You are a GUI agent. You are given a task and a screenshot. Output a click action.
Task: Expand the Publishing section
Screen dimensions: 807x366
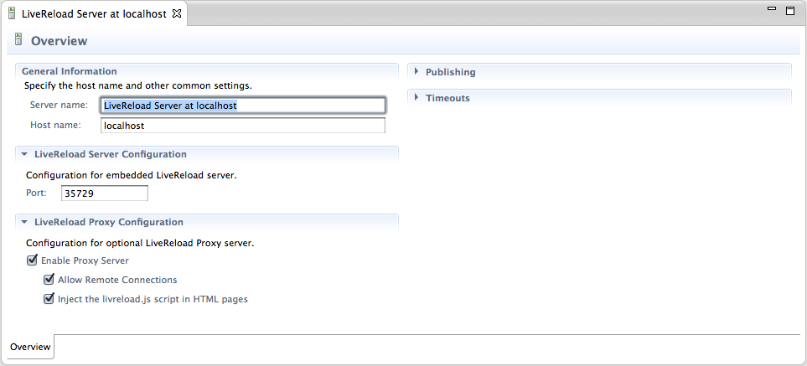tap(416, 72)
